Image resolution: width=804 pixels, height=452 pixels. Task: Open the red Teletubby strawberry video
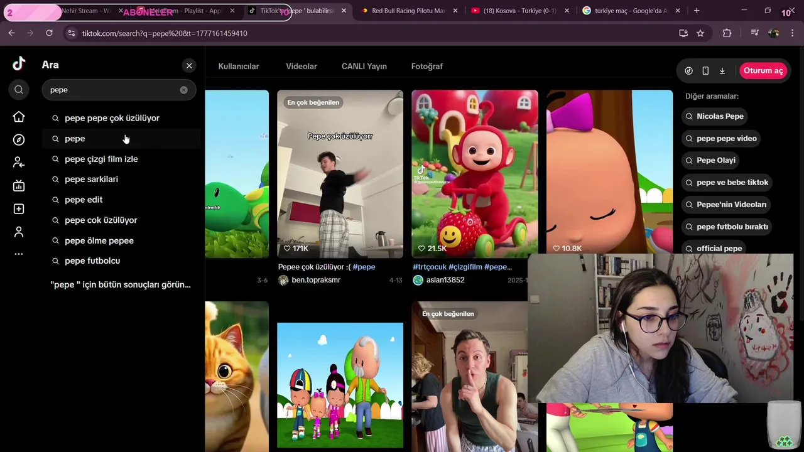tap(475, 174)
